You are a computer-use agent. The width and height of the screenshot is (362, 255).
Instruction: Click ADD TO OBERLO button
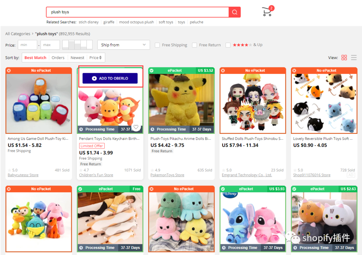[110, 79]
